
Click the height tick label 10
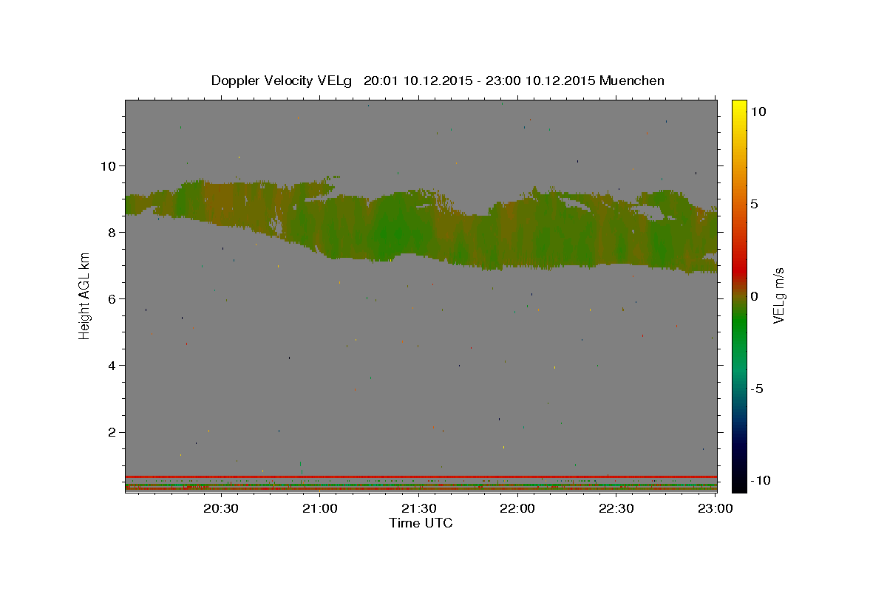point(109,165)
